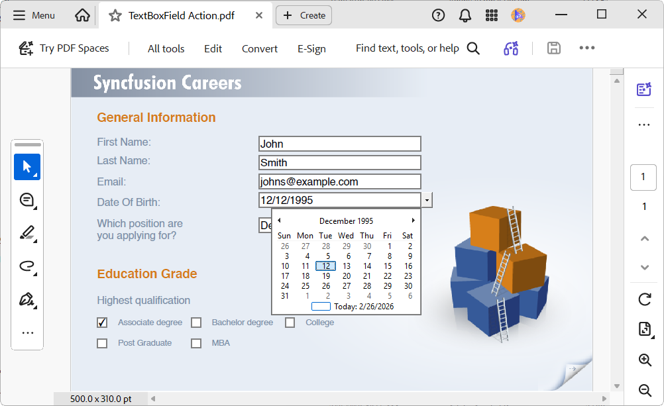Open the Date Of Birth dropdown
This screenshot has height=406, width=664.
426,199
